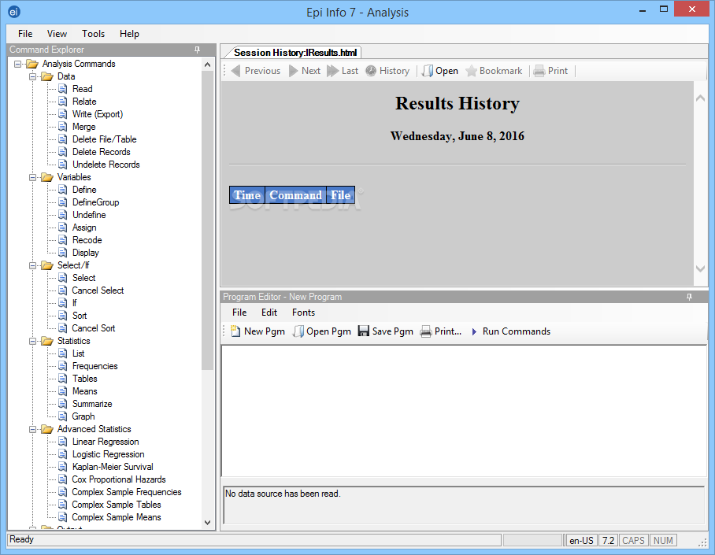This screenshot has height=555, width=715.
Task: Collapse the Analysis Commands root node
Action: (18, 64)
